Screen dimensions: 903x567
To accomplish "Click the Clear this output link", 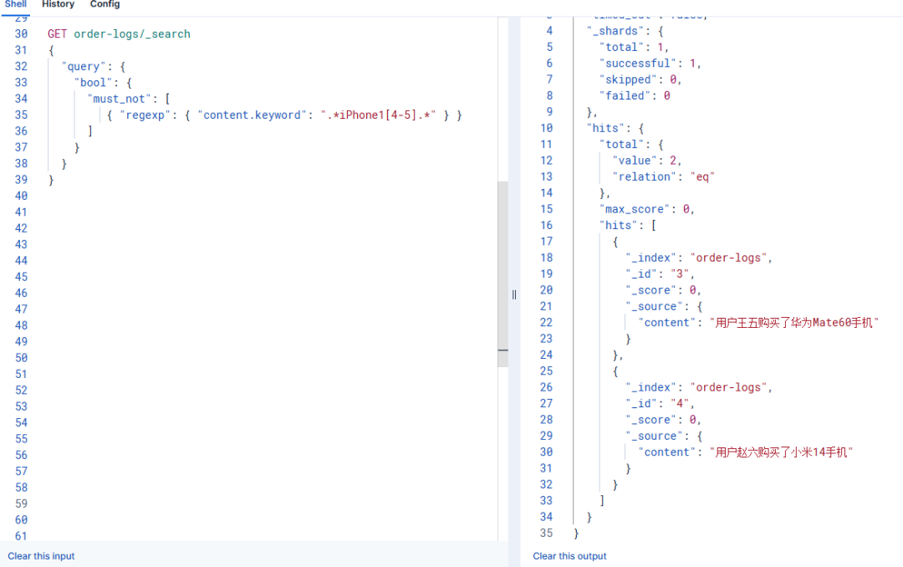I will click(569, 556).
